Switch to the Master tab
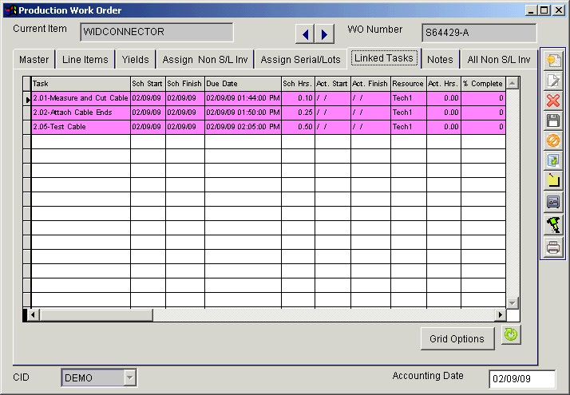This screenshot has width=570, height=395. click(34, 60)
